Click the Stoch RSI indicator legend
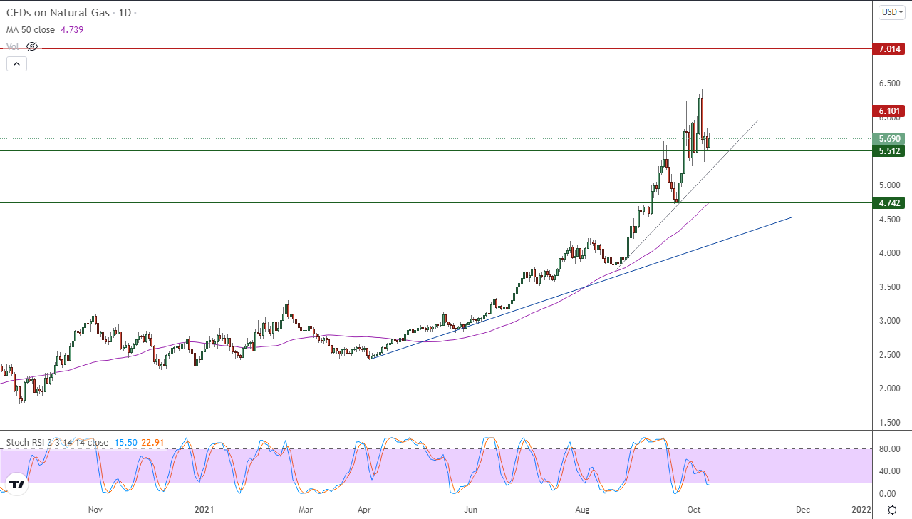This screenshot has width=912, height=519. click(x=57, y=442)
